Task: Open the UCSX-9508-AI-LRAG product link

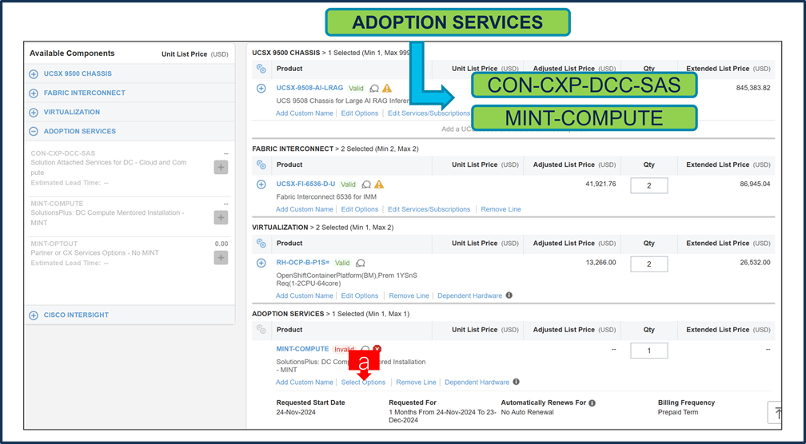Action: pos(309,88)
